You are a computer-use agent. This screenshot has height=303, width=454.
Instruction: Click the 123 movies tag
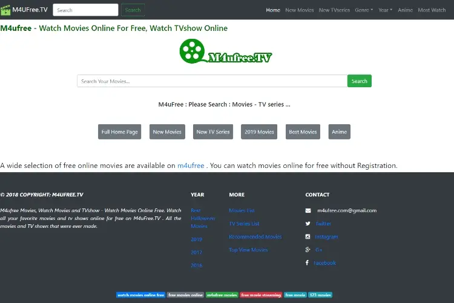click(320, 295)
